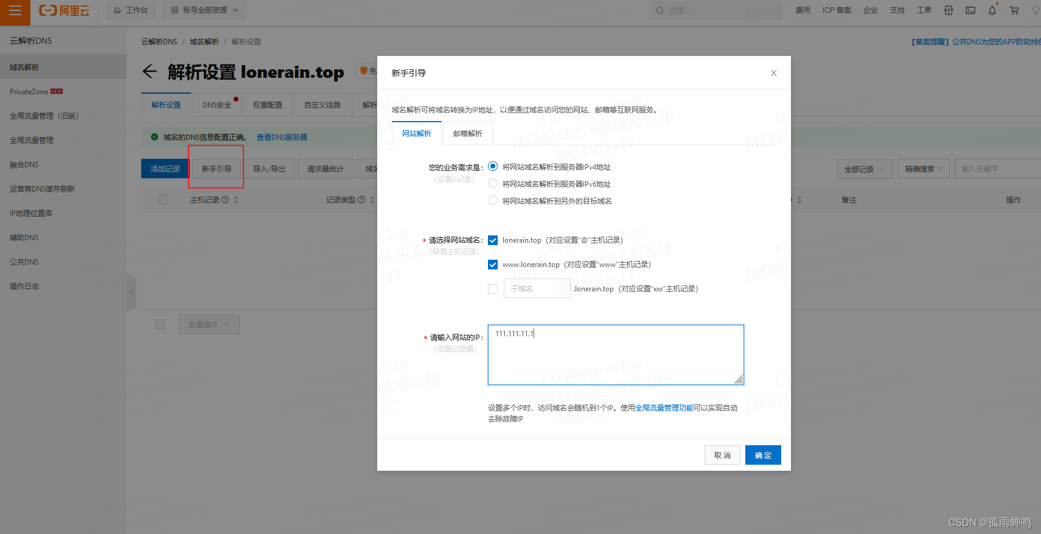Click the lightbulb help icon in header

[1035, 10]
